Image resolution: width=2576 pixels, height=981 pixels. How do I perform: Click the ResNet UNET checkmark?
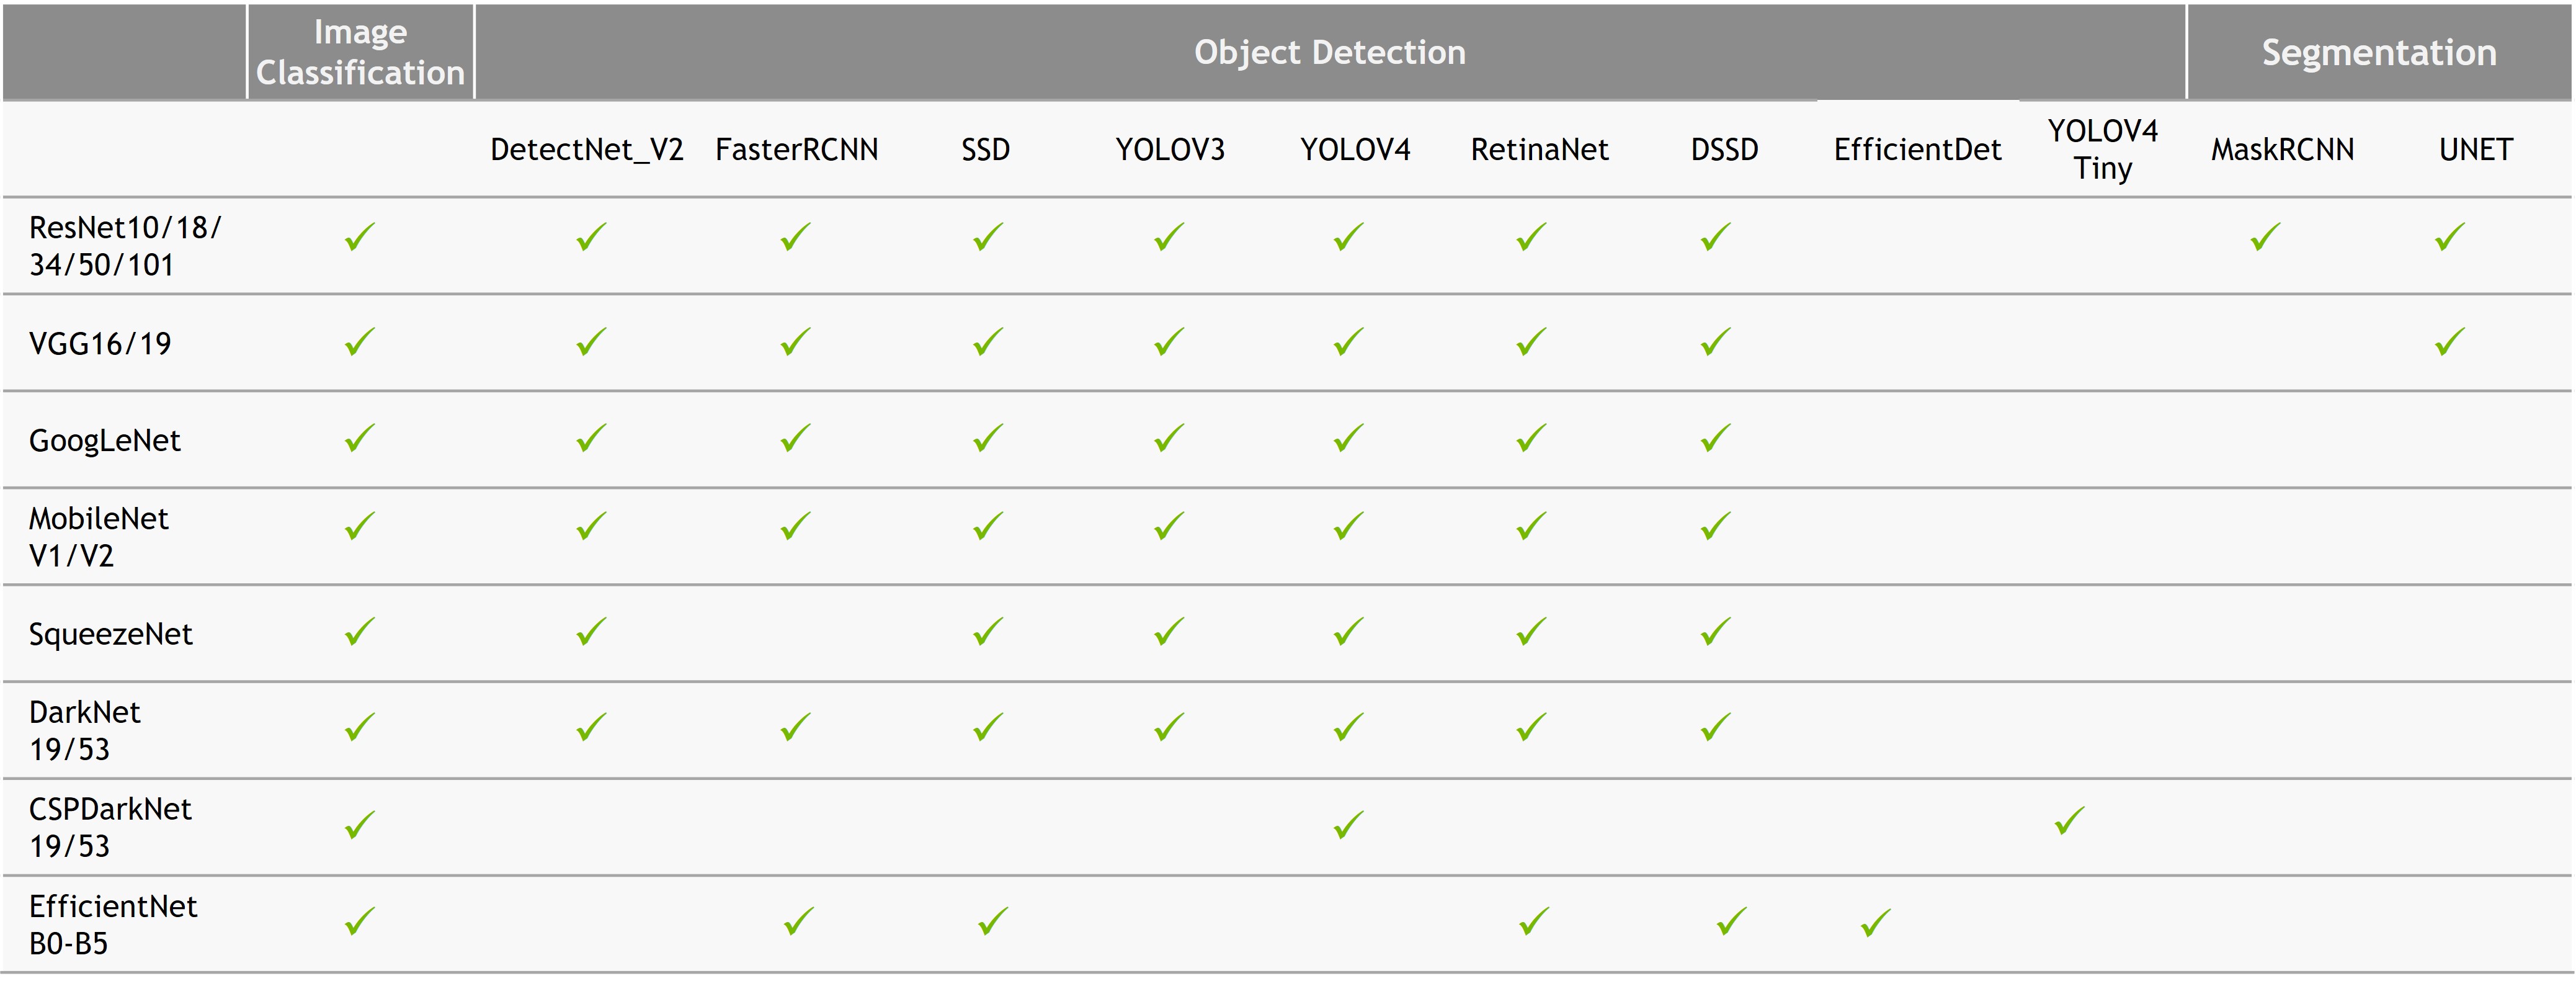2449,237
